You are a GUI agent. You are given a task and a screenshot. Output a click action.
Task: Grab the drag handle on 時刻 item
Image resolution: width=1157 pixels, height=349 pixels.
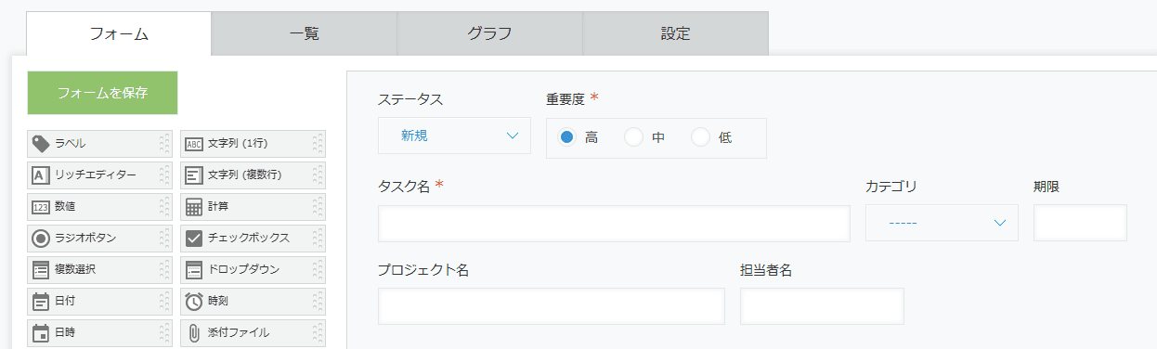tap(317, 301)
